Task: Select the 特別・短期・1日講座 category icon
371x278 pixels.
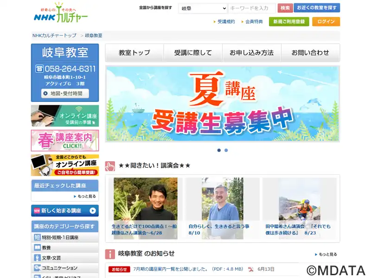Action: point(38,237)
